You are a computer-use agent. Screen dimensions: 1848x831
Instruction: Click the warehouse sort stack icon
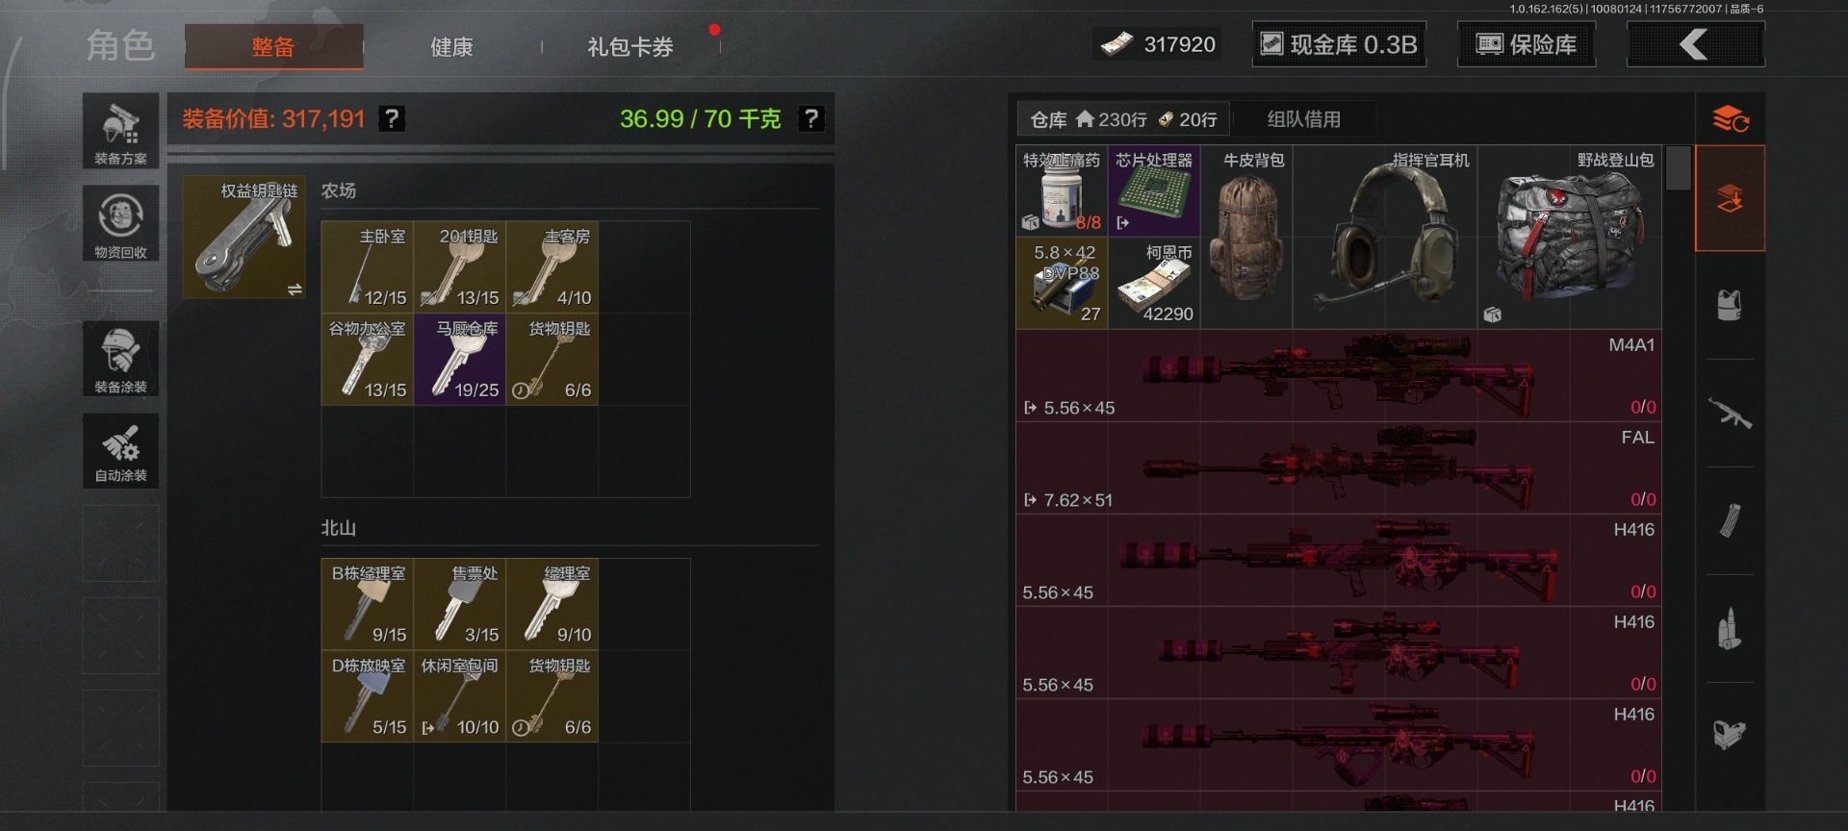1730,119
